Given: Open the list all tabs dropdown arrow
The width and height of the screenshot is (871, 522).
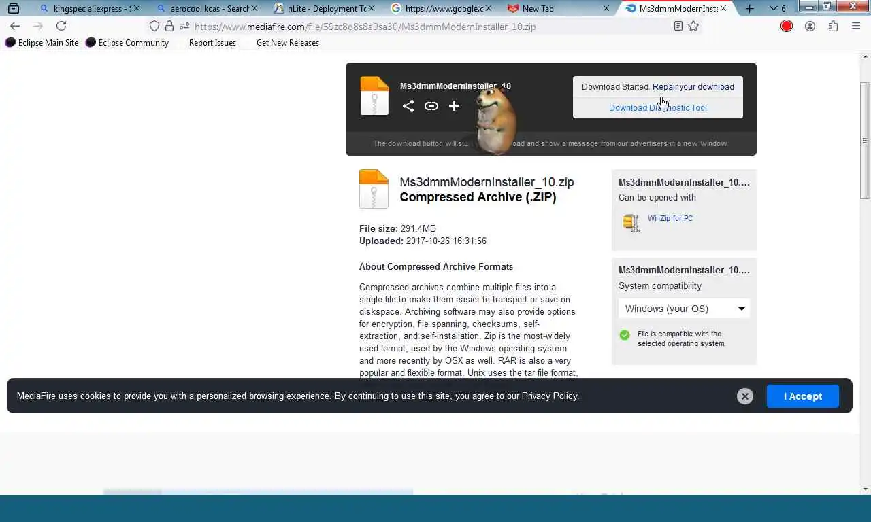Looking at the screenshot, I should [x=773, y=8].
